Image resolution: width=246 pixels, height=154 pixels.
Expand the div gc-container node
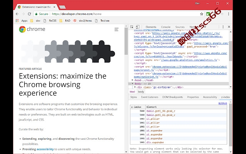coord(135,87)
